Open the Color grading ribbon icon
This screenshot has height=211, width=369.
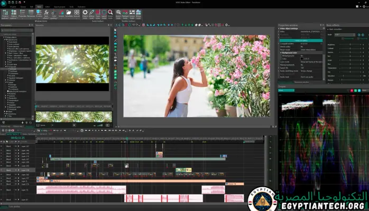53,14
